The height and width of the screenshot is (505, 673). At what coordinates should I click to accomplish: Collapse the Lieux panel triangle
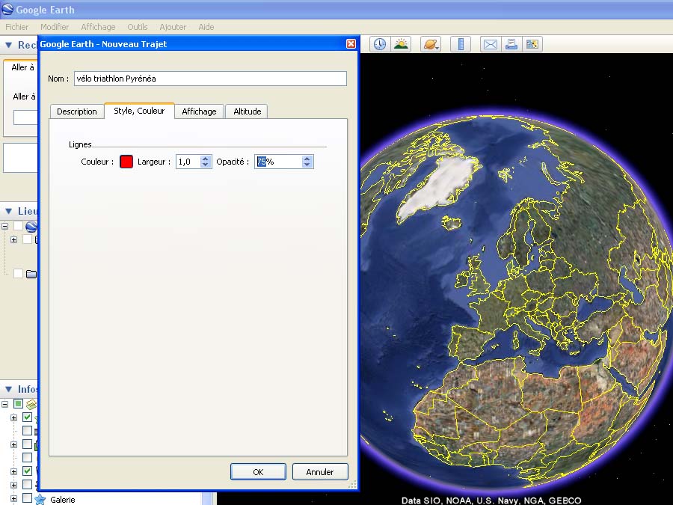[8, 212]
